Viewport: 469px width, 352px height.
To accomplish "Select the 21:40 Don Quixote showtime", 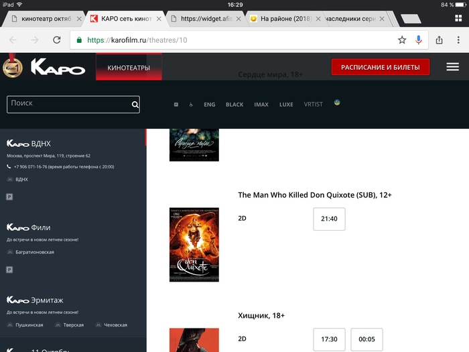I will (x=329, y=219).
